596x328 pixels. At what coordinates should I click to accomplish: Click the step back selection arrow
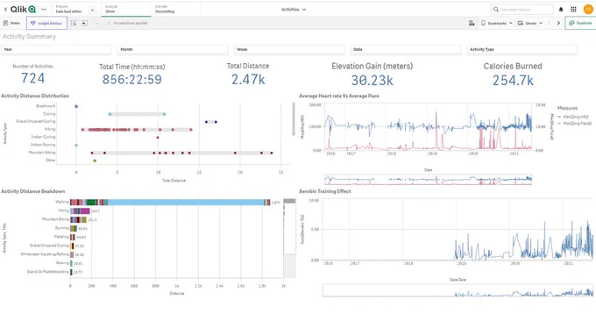click(x=97, y=23)
